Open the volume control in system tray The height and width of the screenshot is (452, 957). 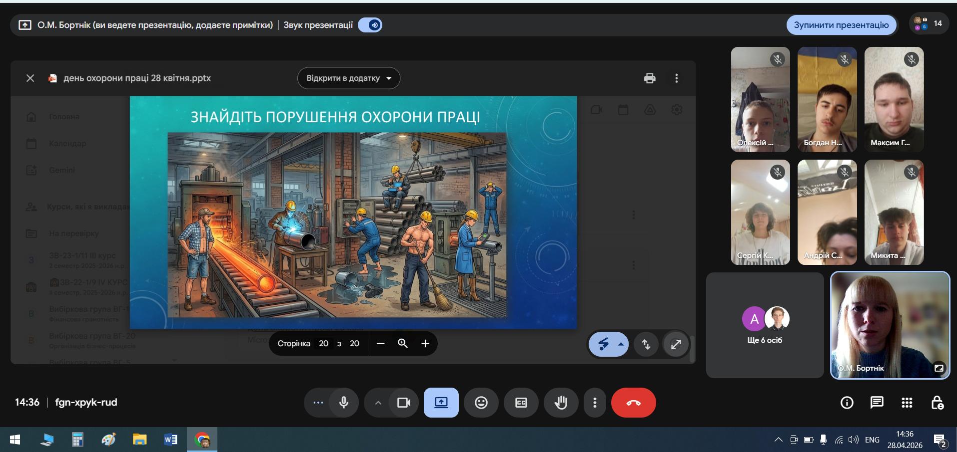click(x=854, y=440)
